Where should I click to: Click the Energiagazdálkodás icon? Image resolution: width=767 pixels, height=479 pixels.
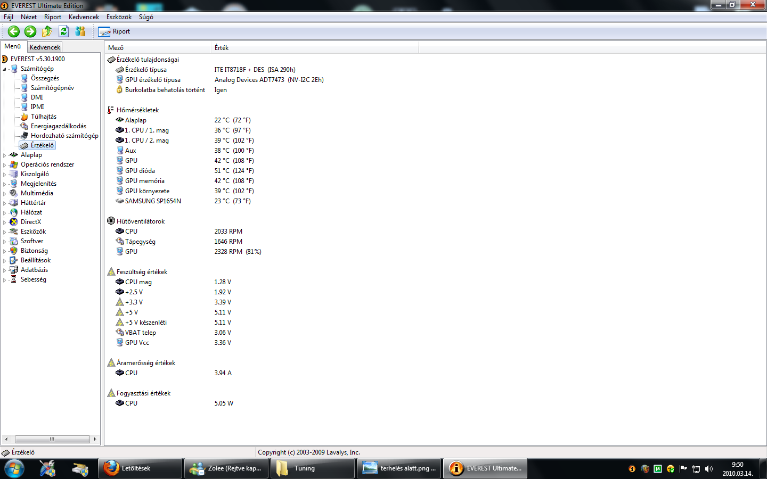[x=25, y=126]
